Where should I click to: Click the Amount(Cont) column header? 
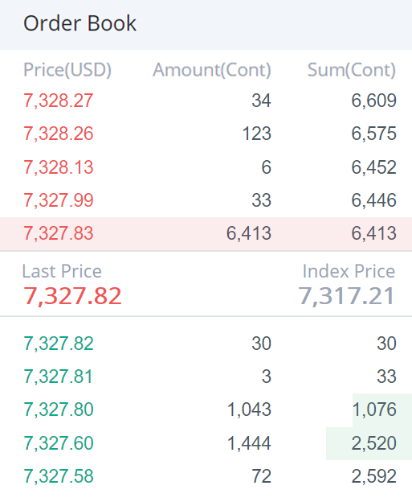point(212,70)
